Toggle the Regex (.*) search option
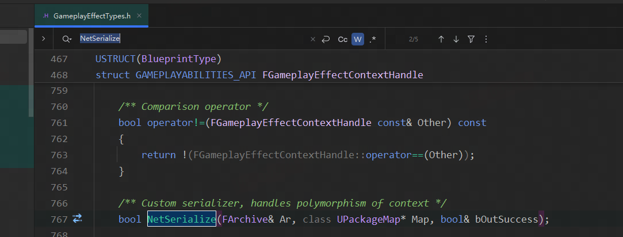Image resolution: width=623 pixels, height=237 pixels. (x=372, y=39)
